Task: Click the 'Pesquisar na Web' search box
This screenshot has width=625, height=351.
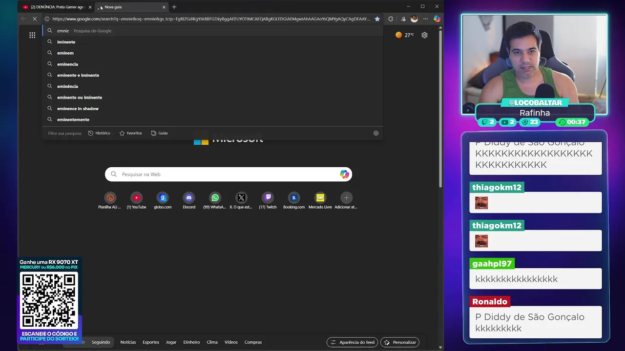Action: (228, 174)
